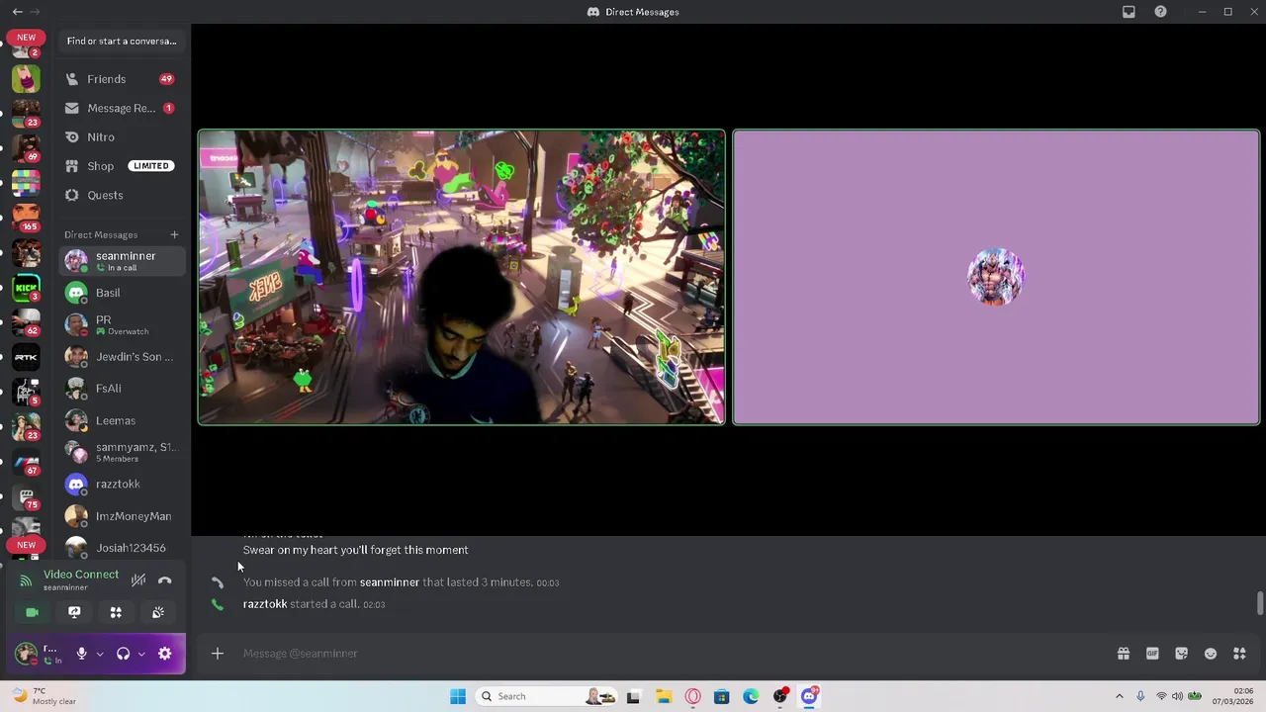1266x712 pixels.
Task: Click top NEW unread indicator in server list
Action: point(26,38)
